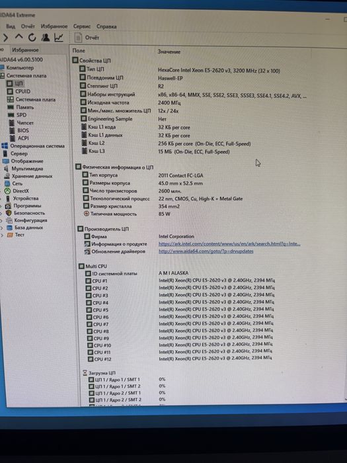The image size is (347, 463).
Task: Select the Наборы инструкций row
Action: click(x=193, y=95)
